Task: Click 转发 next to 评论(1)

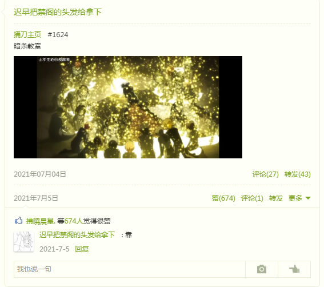Action: (x=276, y=198)
